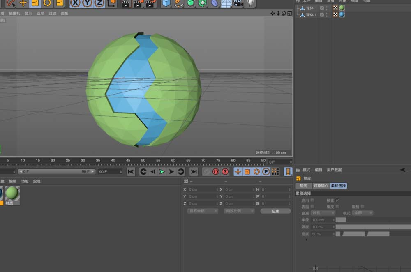
Task: Toggle visibility dots for 球体.1
Action: 326,15
